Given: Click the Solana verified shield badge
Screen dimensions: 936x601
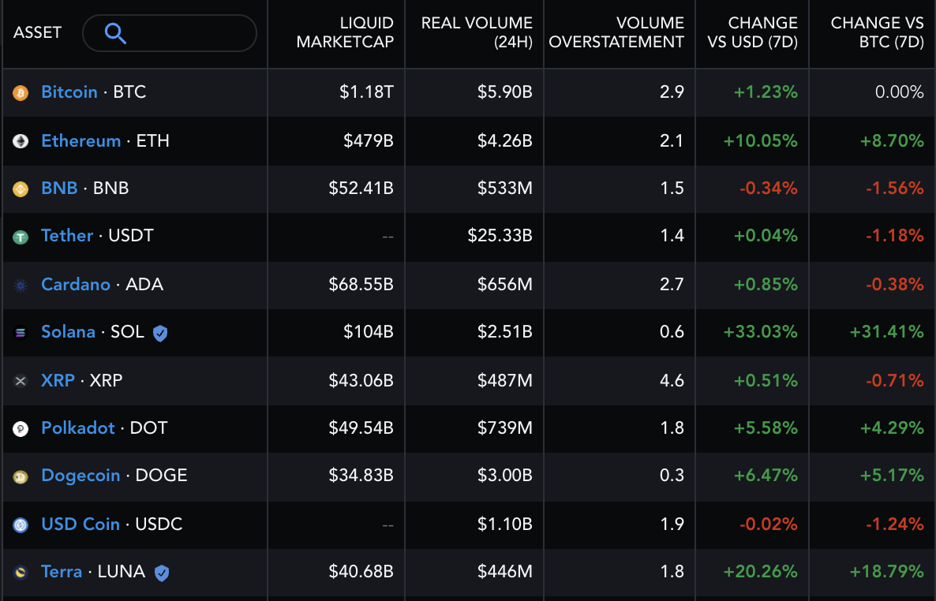Looking at the screenshot, I should (160, 333).
